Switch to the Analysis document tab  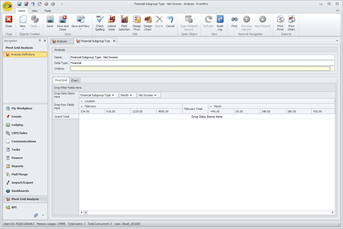(x=62, y=41)
